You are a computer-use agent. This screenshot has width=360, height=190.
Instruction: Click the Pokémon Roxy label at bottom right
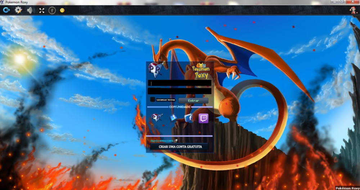(x=347, y=188)
